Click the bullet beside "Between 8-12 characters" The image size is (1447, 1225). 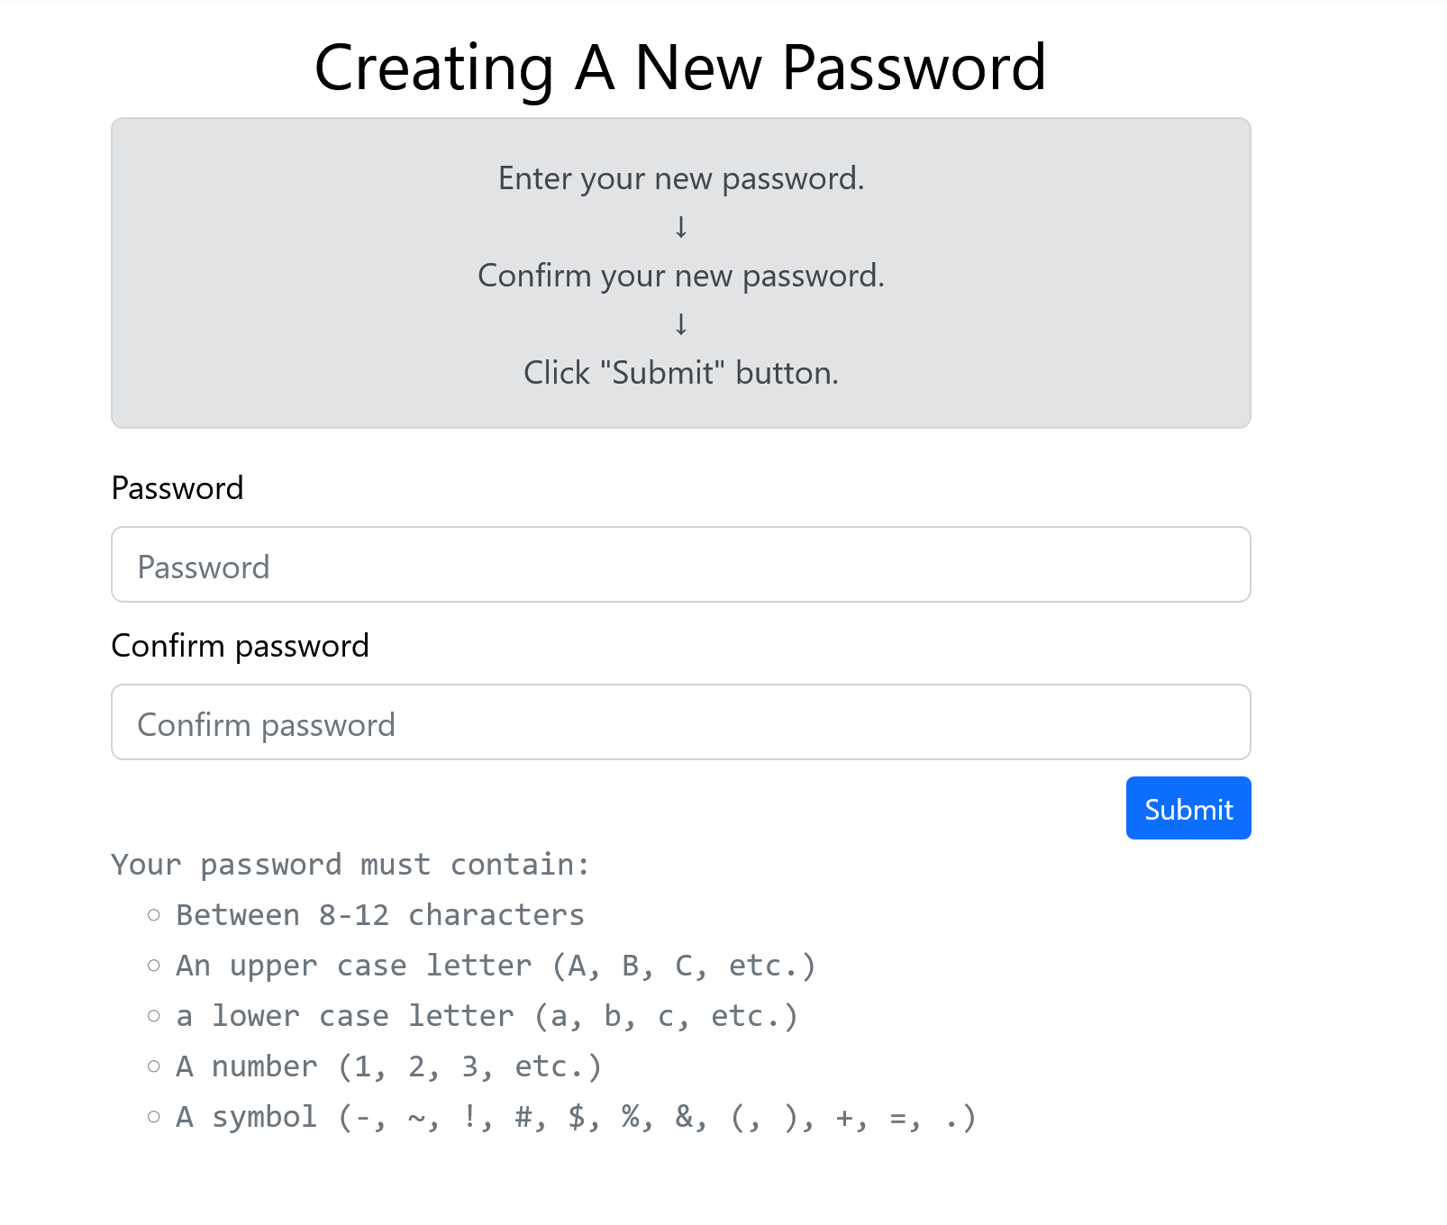(154, 915)
